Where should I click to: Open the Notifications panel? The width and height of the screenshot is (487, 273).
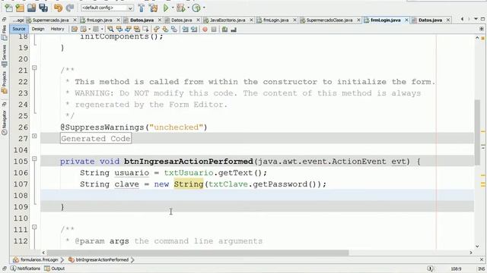pyautogui.click(x=25, y=268)
